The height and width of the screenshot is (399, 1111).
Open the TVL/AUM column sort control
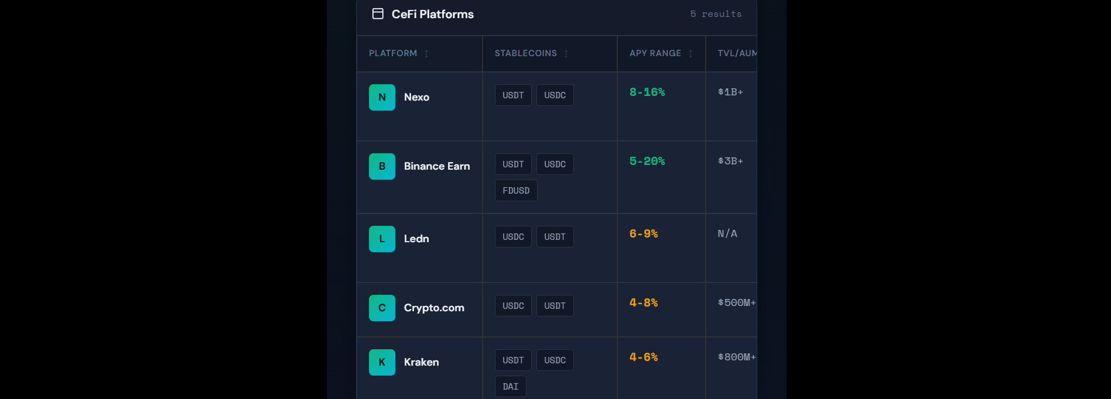756,53
